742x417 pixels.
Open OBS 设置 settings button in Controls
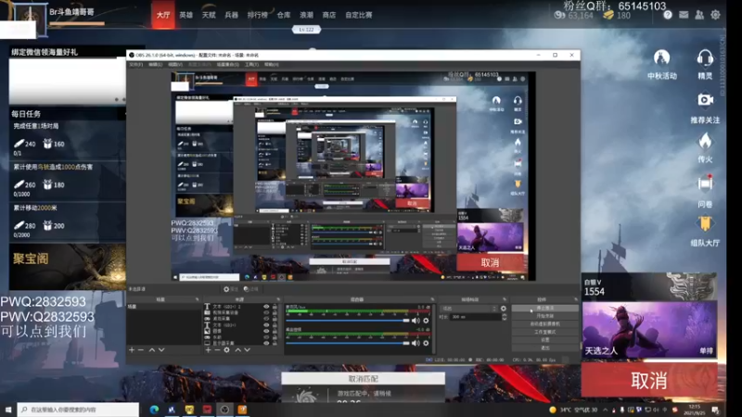(545, 340)
